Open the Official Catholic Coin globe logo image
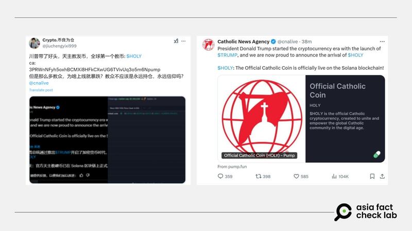 (x=262, y=119)
